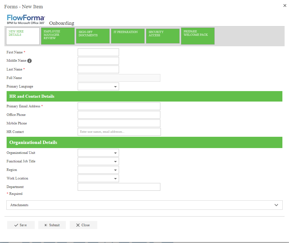The image size is (289, 243).
Task: Click the HR and Contact Details header
Action: click(x=144, y=96)
